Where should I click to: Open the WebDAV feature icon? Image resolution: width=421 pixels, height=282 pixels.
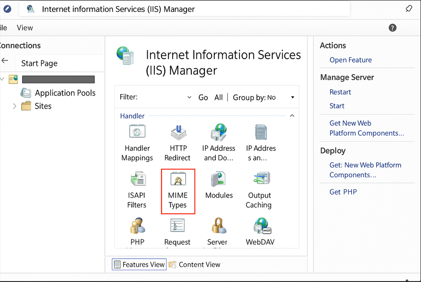(x=262, y=225)
